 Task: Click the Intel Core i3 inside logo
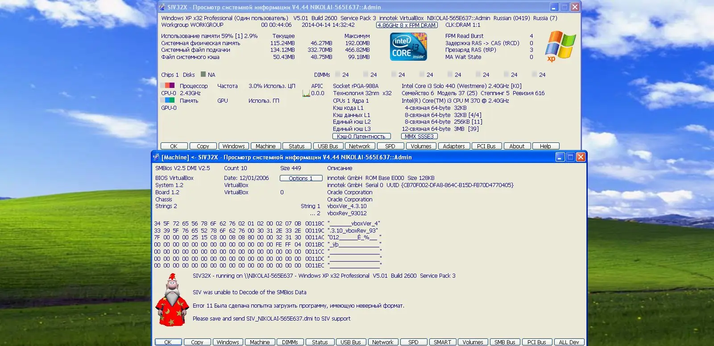408,47
